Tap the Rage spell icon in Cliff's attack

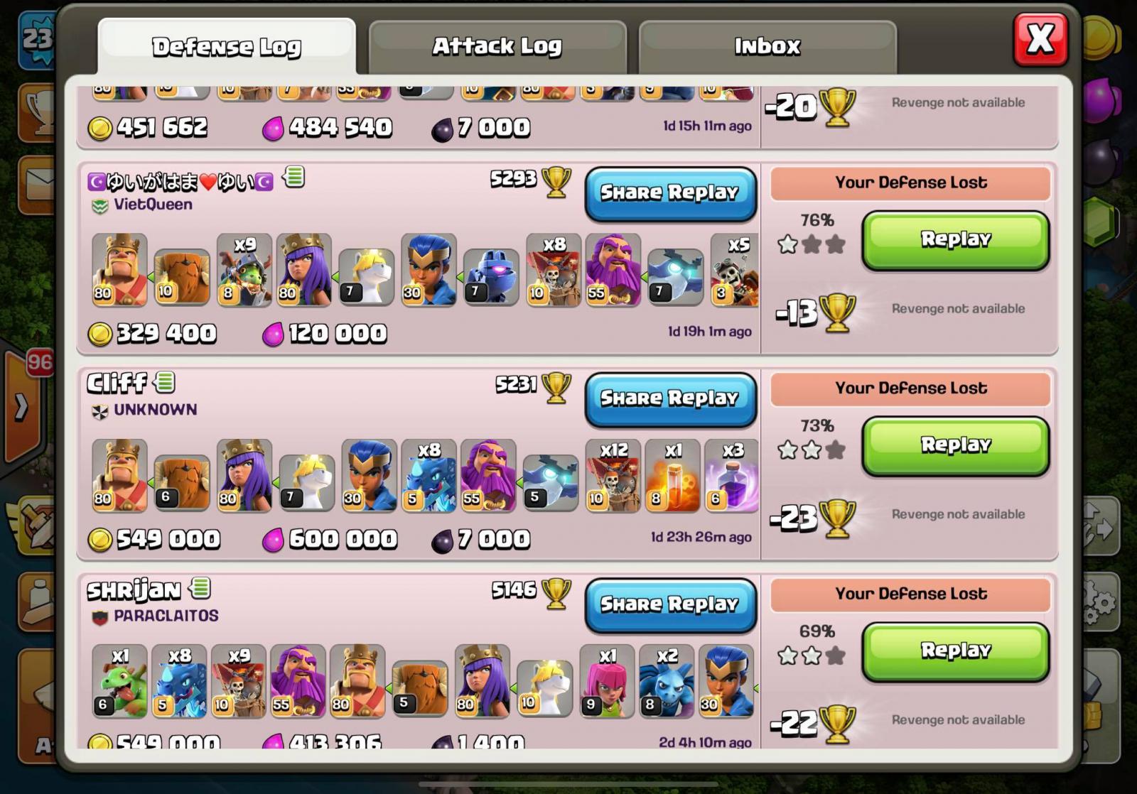point(672,475)
